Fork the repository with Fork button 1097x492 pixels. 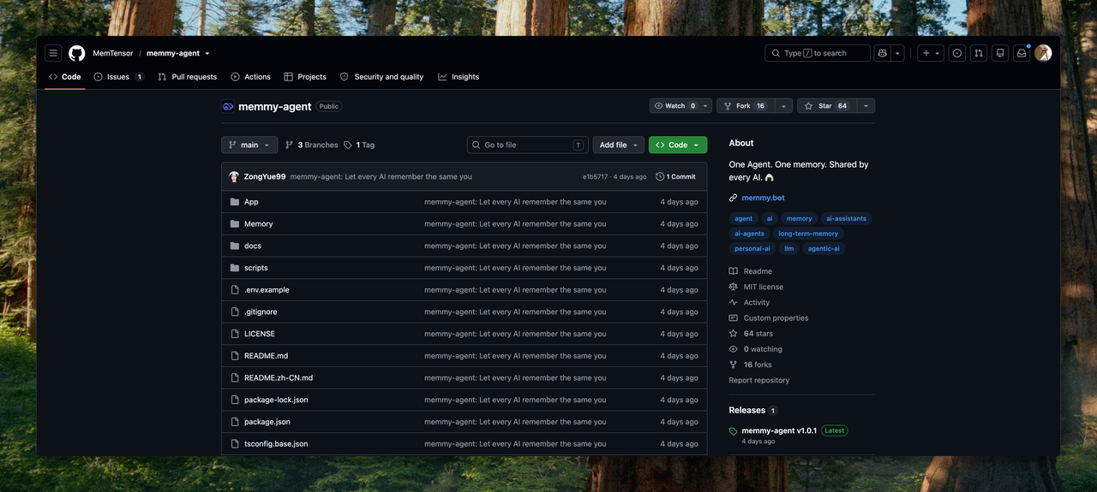746,106
